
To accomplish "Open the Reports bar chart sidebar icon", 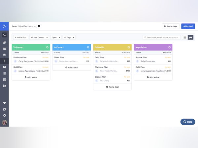I will (4, 86).
